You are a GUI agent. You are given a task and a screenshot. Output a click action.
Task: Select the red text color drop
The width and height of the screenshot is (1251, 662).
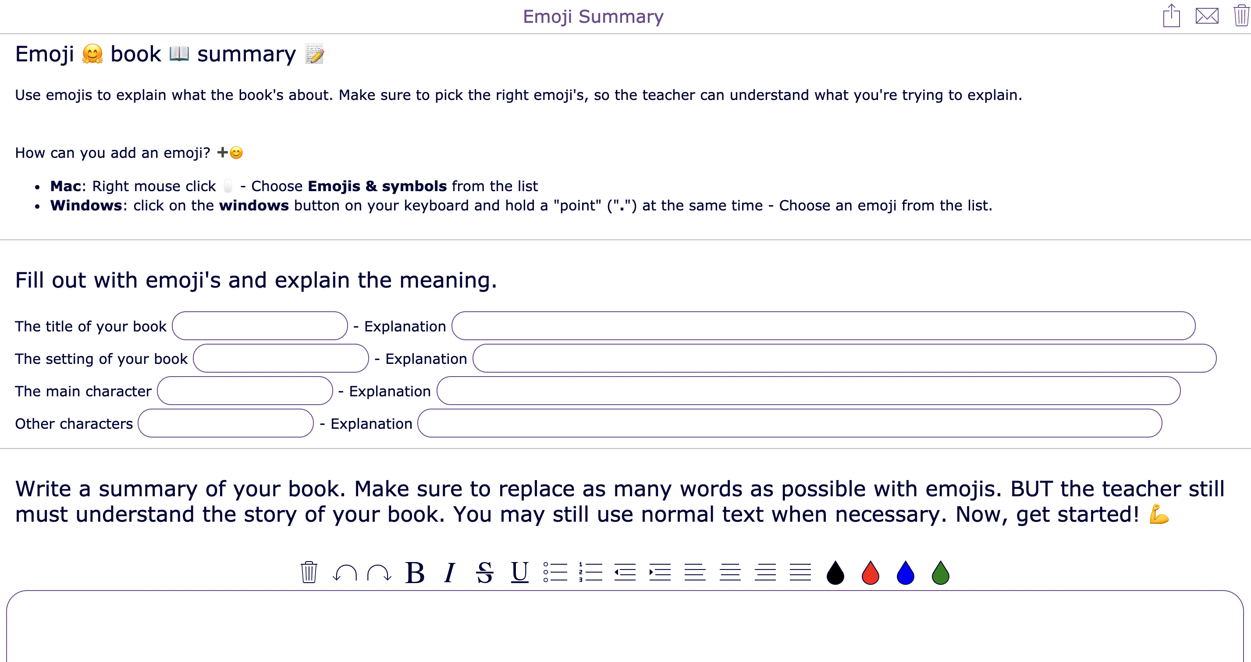(x=869, y=573)
